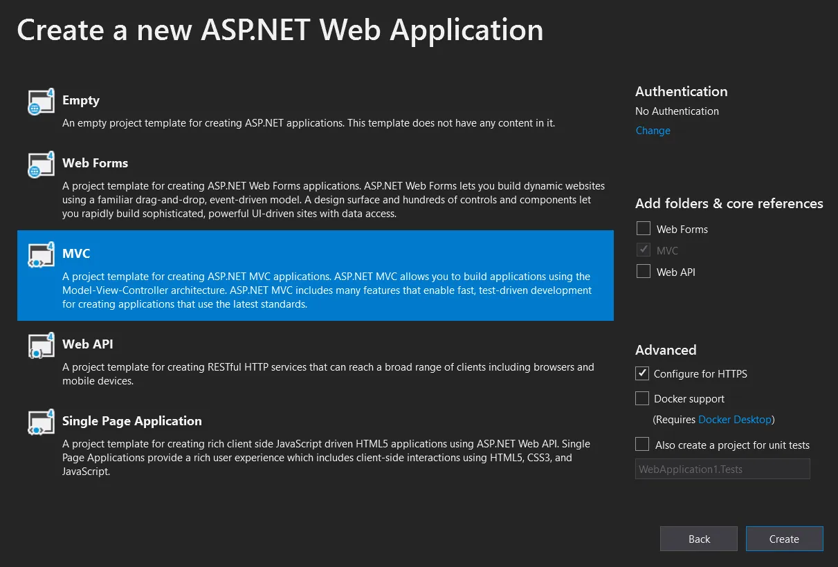The width and height of the screenshot is (838, 567).
Task: Click the Create button
Action: (784, 539)
